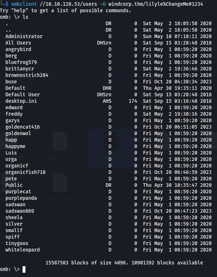Place cursor at the final smb prompt

pos(24,269)
